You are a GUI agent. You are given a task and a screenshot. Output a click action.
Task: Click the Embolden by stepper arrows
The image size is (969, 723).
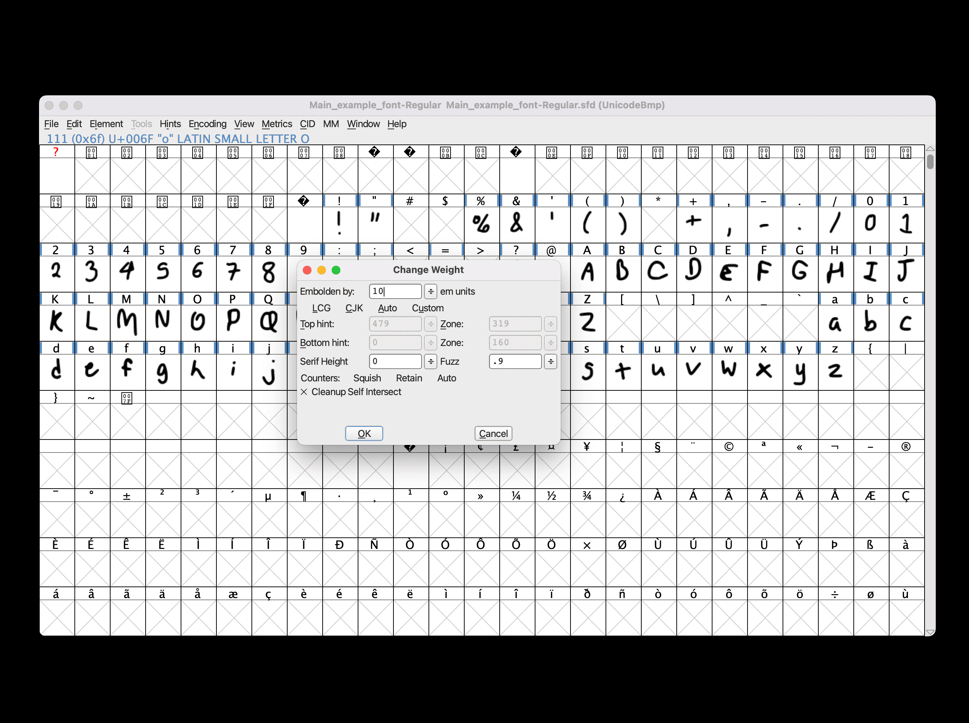tap(431, 291)
